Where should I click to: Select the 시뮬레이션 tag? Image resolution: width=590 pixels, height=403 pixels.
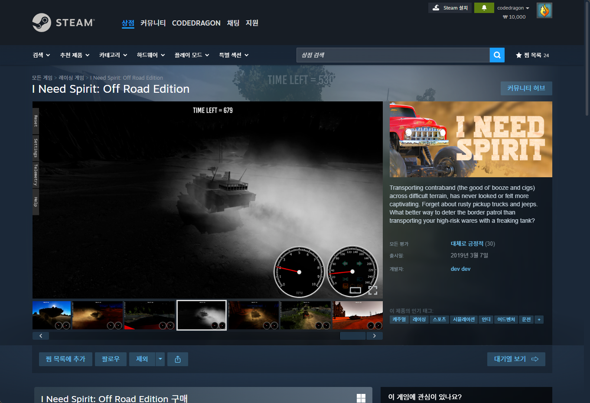(464, 319)
